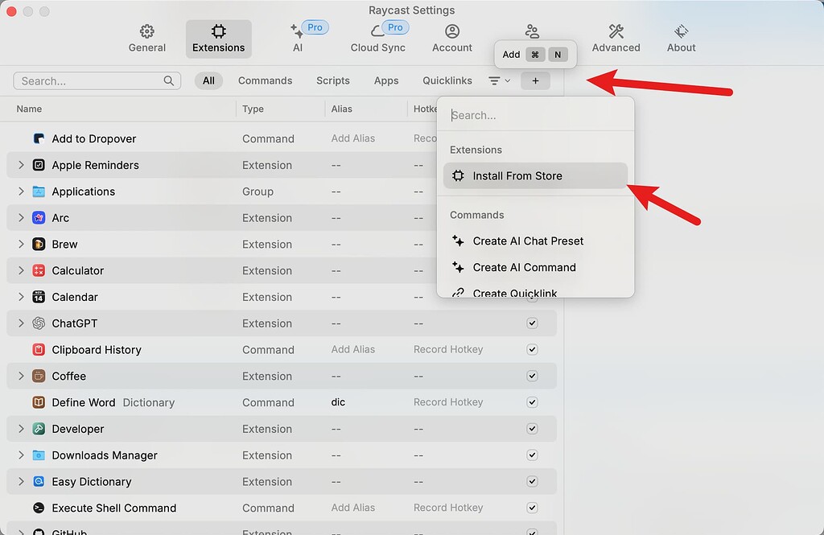Choose Create AI Command

click(535, 267)
